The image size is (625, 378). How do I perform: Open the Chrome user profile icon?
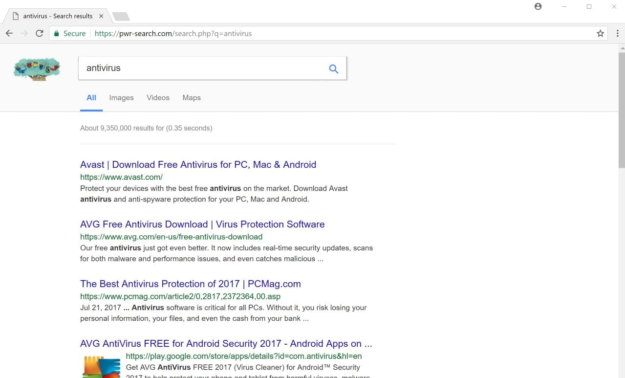(538, 6)
